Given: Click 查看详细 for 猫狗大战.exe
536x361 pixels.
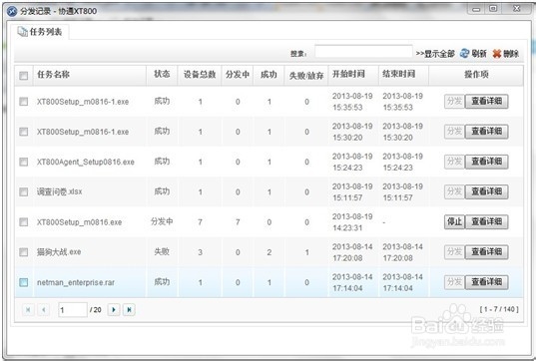Looking at the screenshot, I should pos(487,252).
